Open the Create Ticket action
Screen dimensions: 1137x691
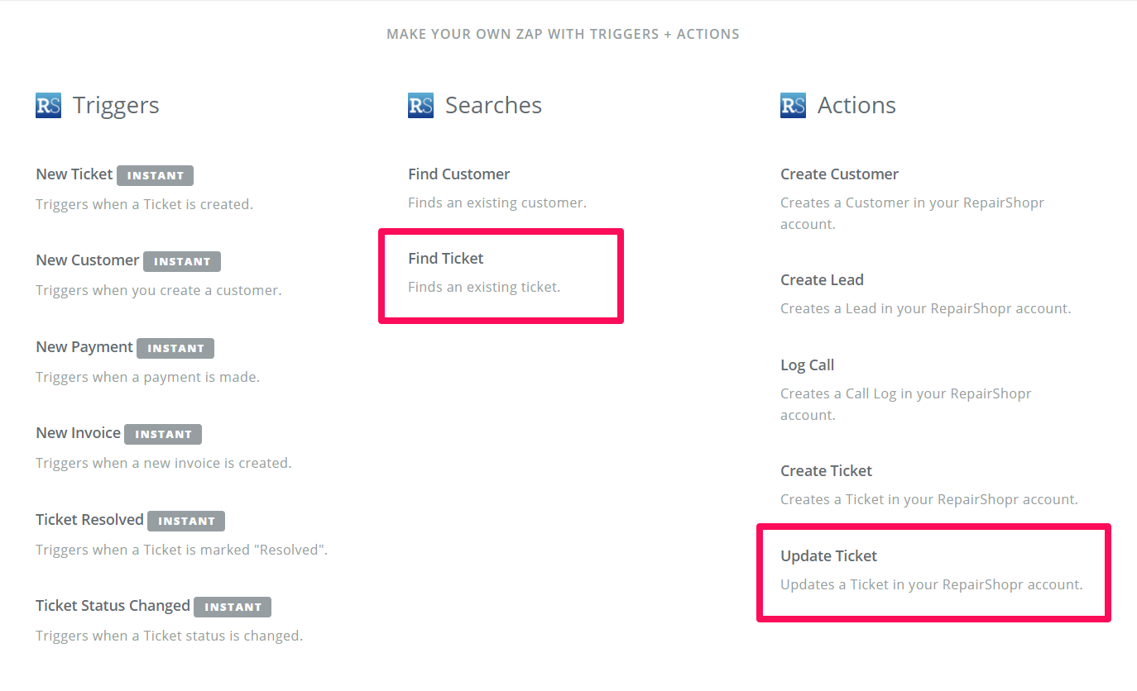click(827, 471)
